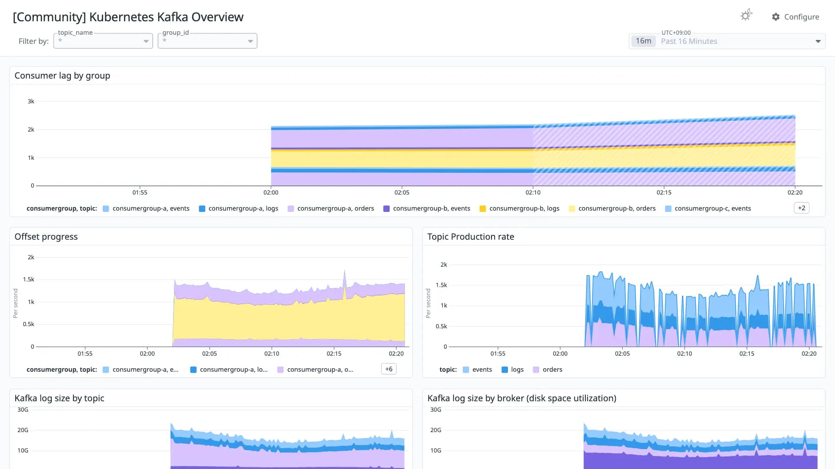Select consumergroup-b, orders legend label

617,208
